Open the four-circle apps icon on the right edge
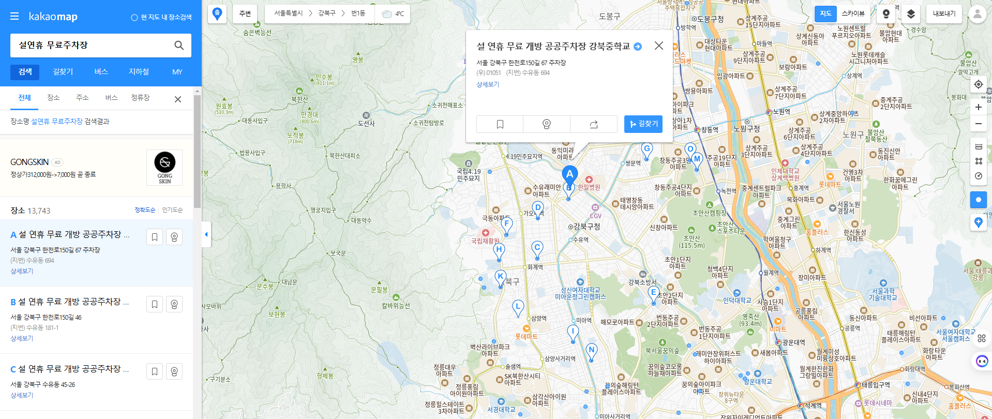992x419 pixels. tap(982, 338)
